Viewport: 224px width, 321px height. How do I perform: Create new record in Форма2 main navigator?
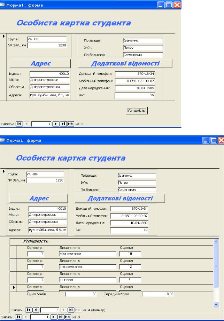point(68,317)
